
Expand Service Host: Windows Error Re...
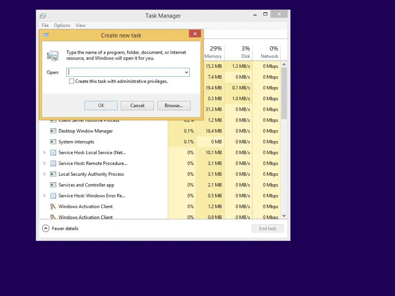[x=44, y=195]
